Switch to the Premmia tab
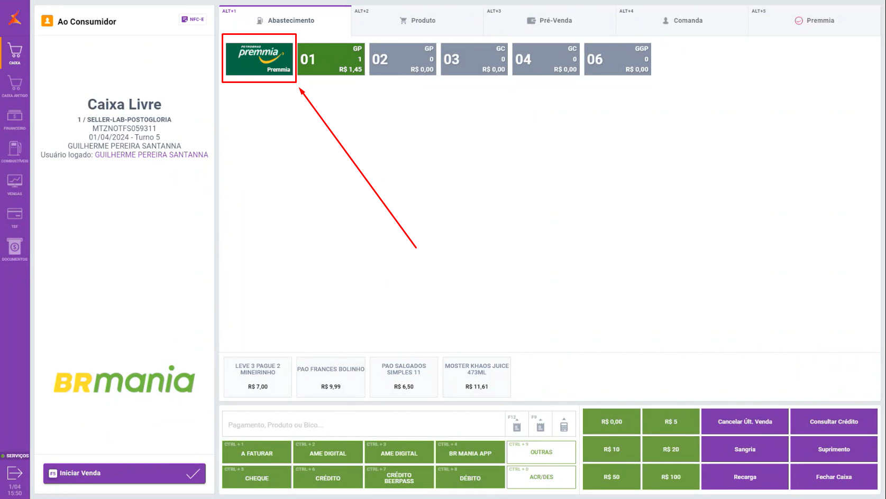The image size is (886, 499). click(815, 21)
